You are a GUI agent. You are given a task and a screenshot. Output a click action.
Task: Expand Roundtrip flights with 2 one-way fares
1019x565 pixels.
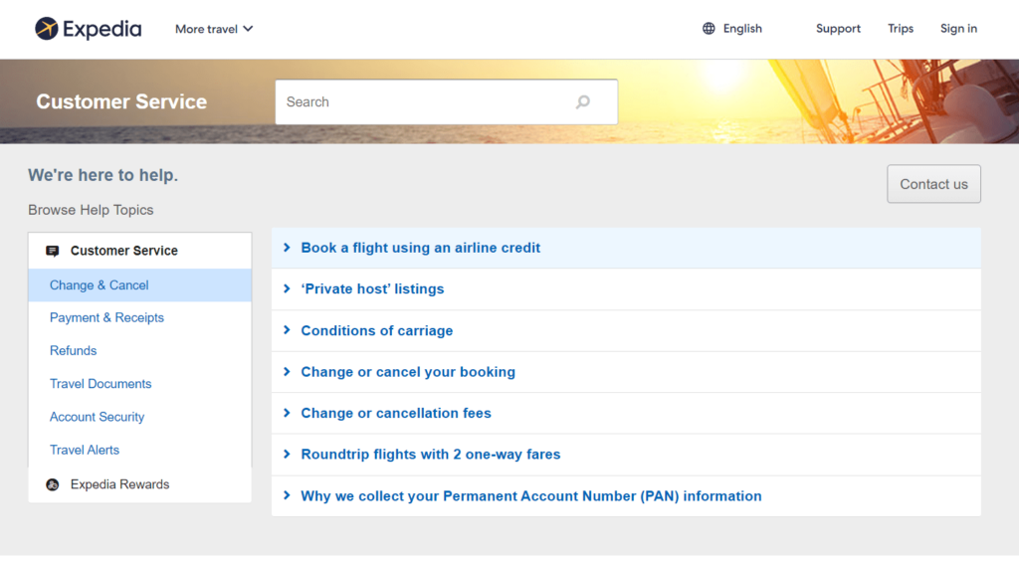click(430, 455)
